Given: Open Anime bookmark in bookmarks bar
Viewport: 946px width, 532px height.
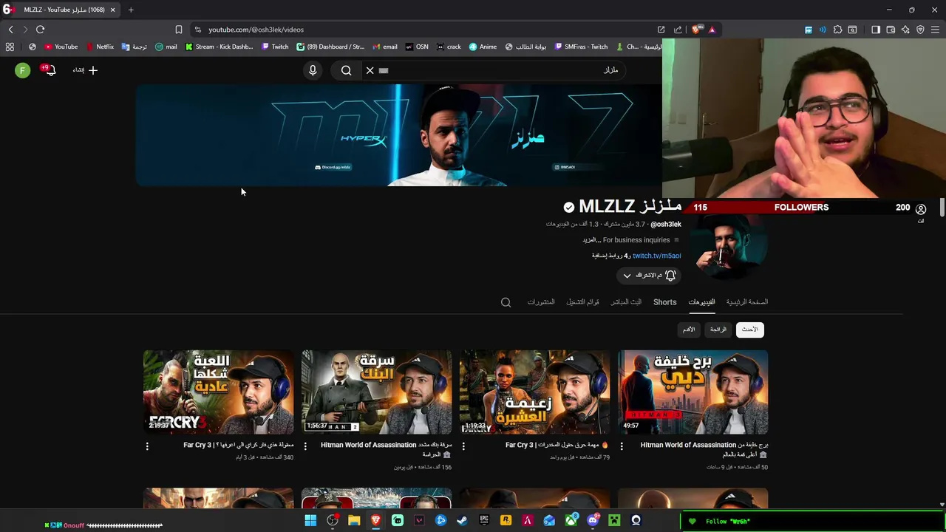Looking at the screenshot, I should 483,47.
